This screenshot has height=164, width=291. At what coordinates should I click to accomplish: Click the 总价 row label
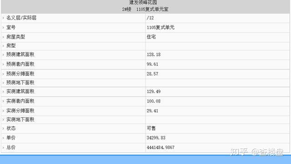point(11,147)
